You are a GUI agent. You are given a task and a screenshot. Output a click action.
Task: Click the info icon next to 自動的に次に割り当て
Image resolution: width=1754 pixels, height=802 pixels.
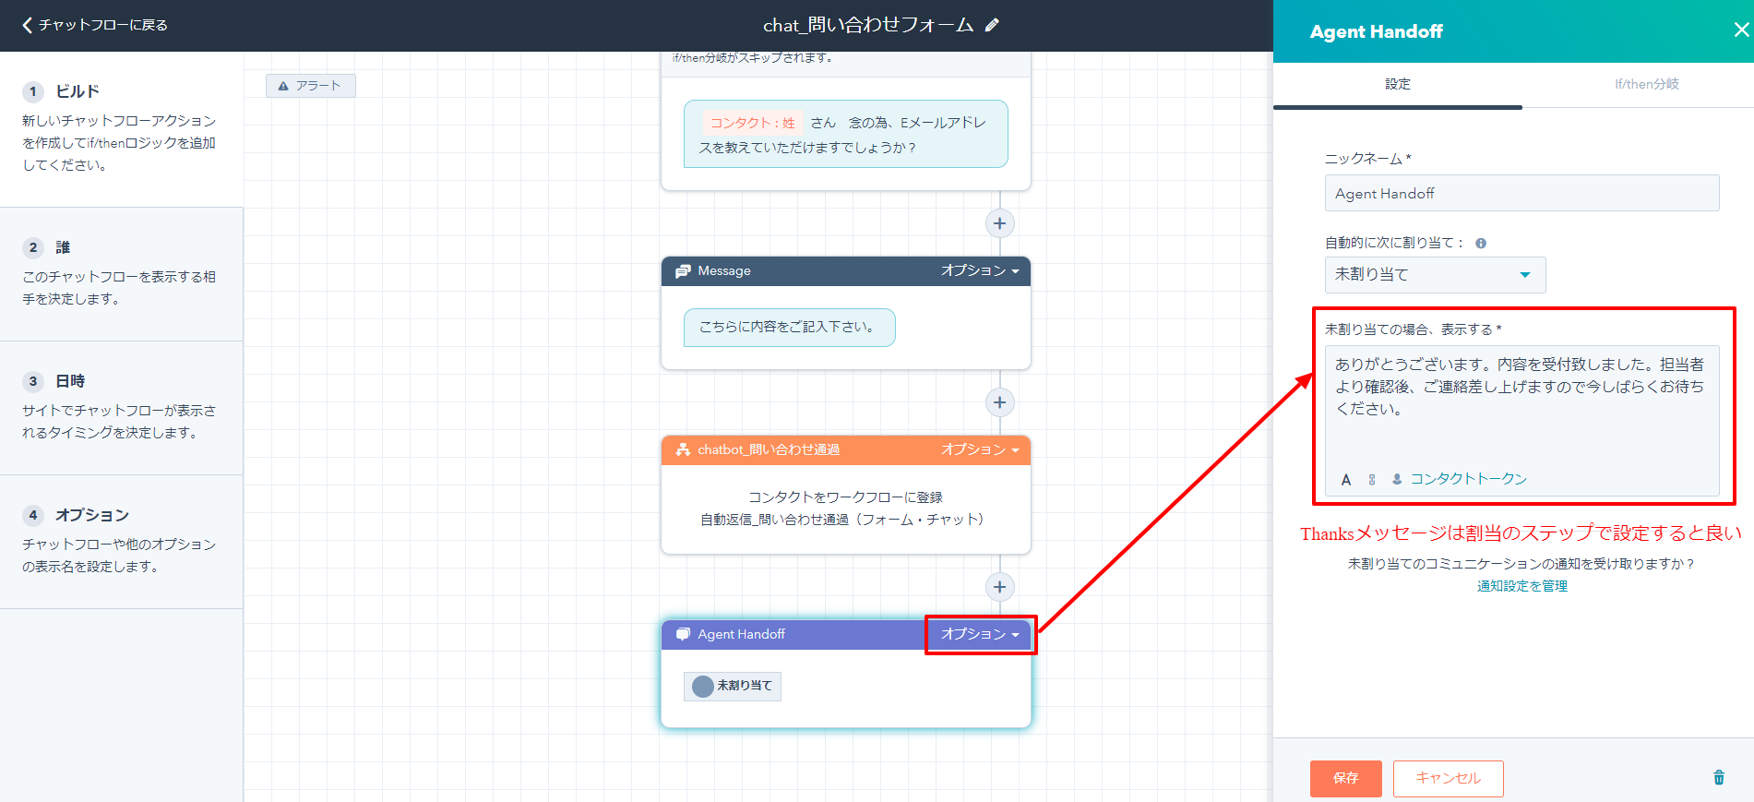click(x=1481, y=244)
